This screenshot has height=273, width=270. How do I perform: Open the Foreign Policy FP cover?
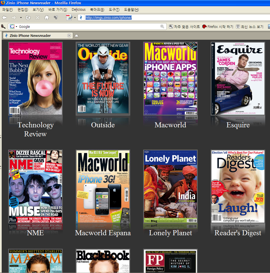click(x=170, y=261)
